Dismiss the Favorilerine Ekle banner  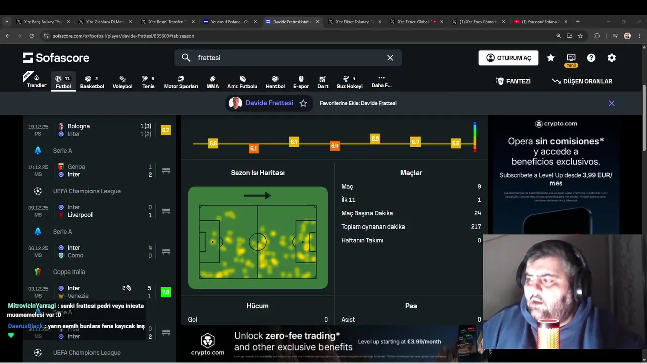click(x=612, y=103)
